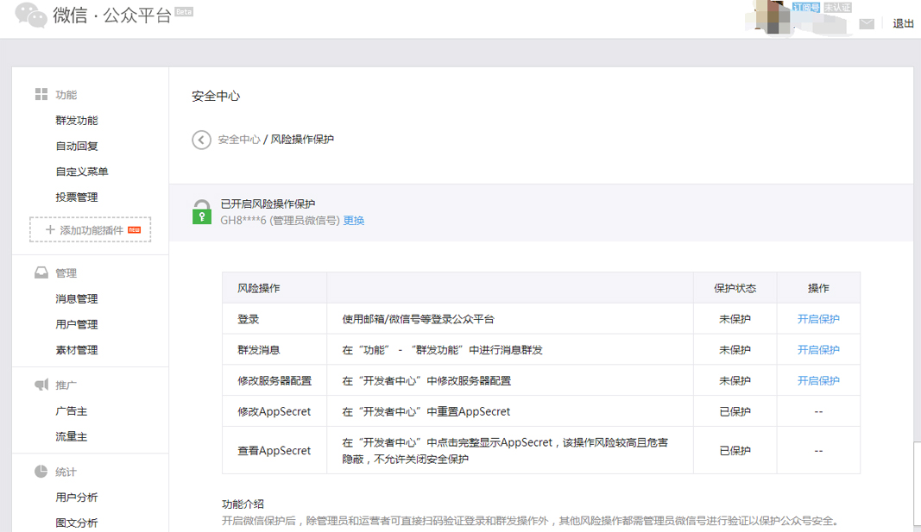Screen dimensions: 921x532
Task: Turn on protection for 修改服务器配置
Action: pyautogui.click(x=817, y=381)
